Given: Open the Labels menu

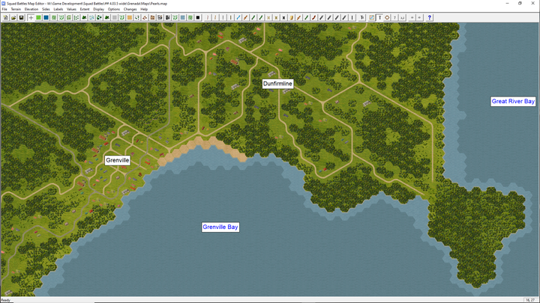Looking at the screenshot, I should (x=58, y=9).
